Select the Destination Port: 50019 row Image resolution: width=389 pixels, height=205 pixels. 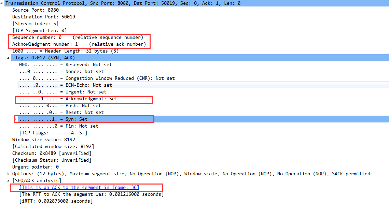(44, 17)
